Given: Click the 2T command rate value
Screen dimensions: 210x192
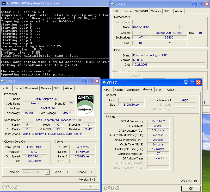Looking at the screenshot, I should [158, 153].
